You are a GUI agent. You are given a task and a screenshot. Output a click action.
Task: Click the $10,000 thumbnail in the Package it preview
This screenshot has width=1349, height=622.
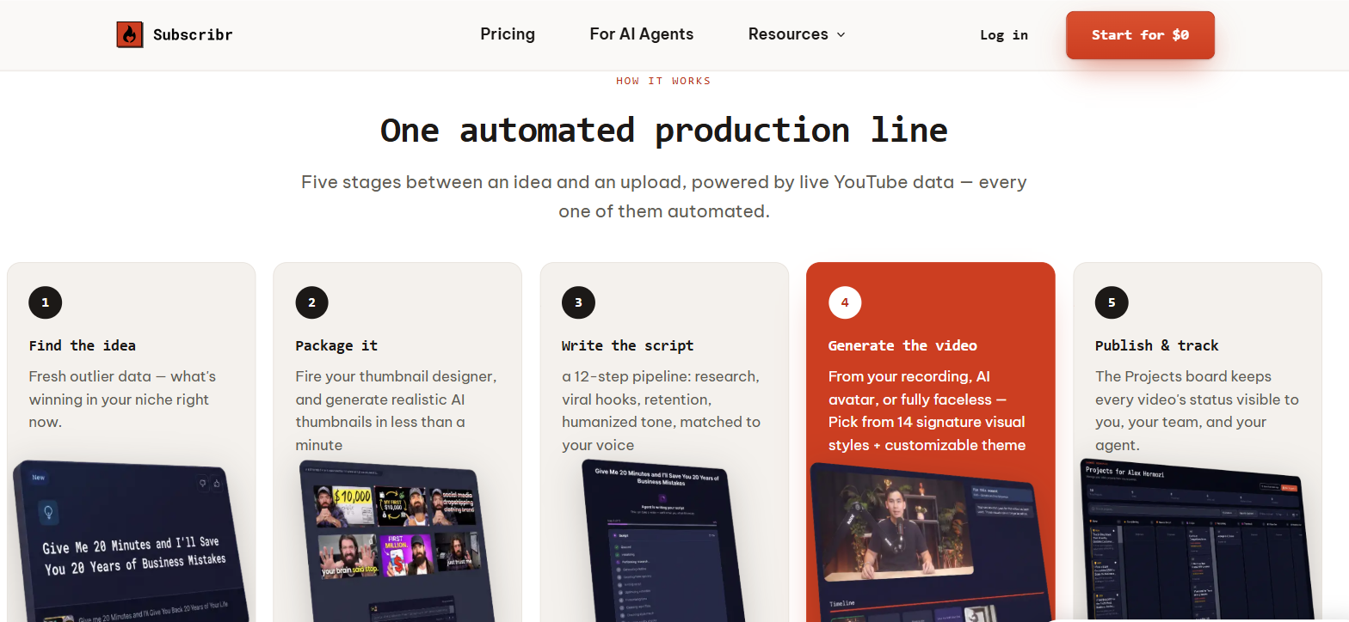point(343,506)
